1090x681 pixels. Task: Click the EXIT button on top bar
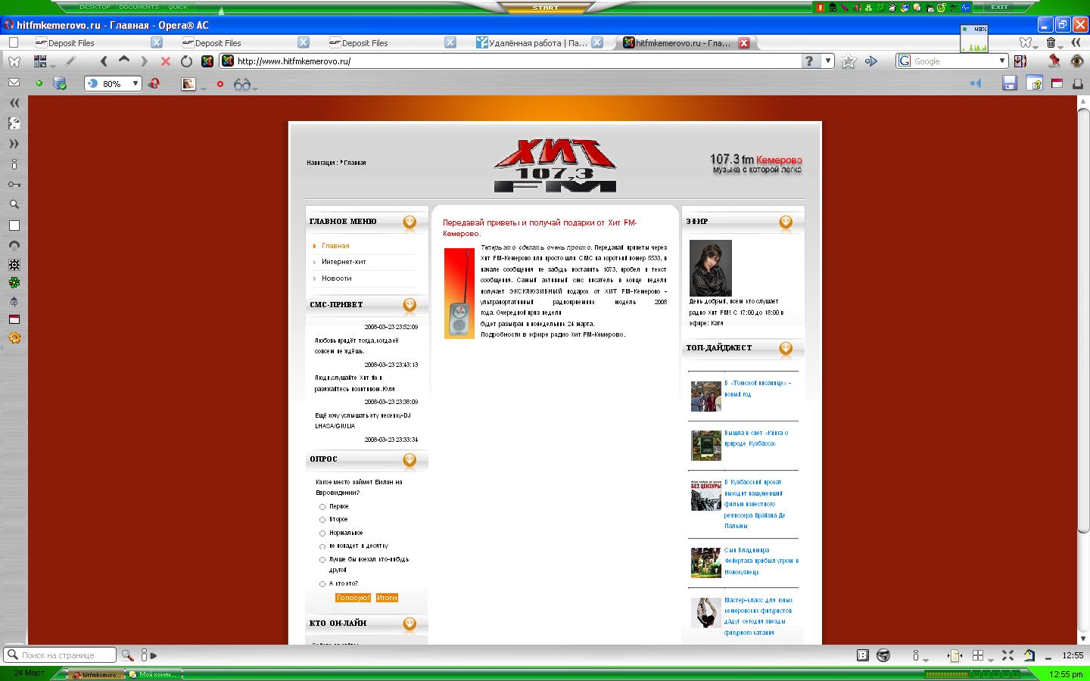click(1000, 7)
